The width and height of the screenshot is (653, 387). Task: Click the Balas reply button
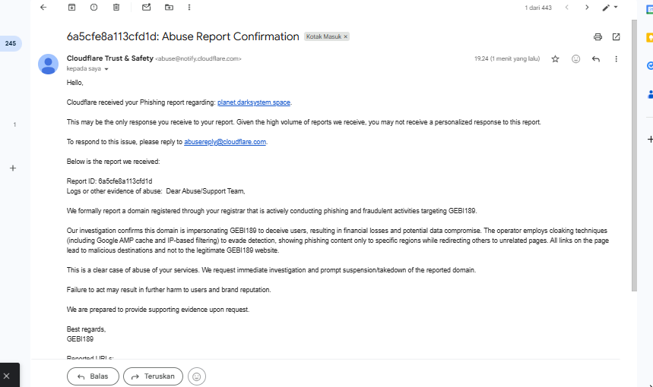click(x=93, y=376)
